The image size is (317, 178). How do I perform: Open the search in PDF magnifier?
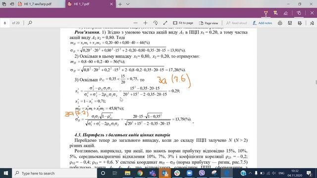point(30,23)
